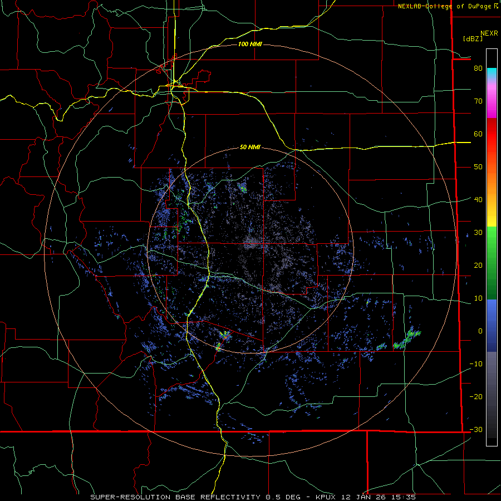Click the 60 value on the dBZ scale
501x501 pixels.
tap(478, 134)
